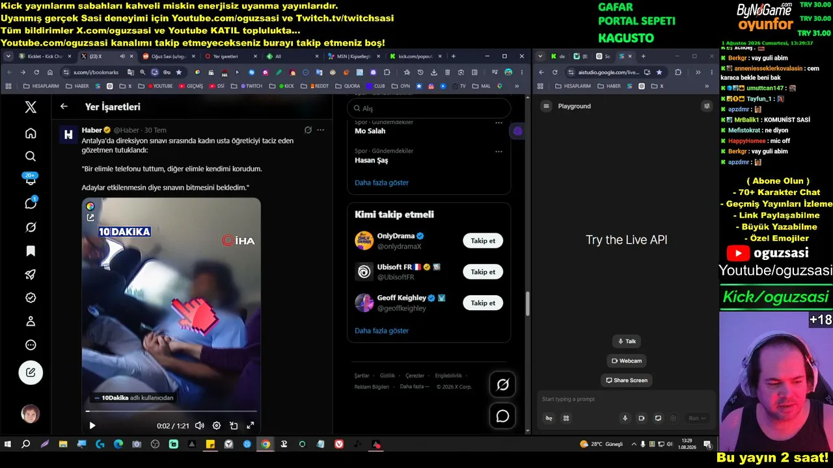The width and height of the screenshot is (833, 468).
Task: Follow OnlyDrama with Takip et
Action: (483, 240)
